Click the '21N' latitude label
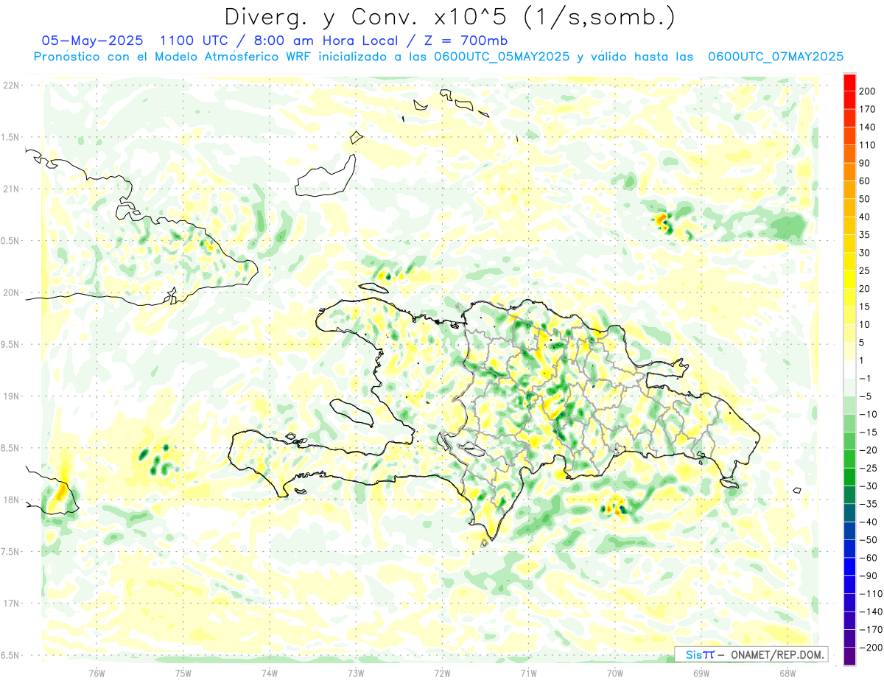 point(12,189)
